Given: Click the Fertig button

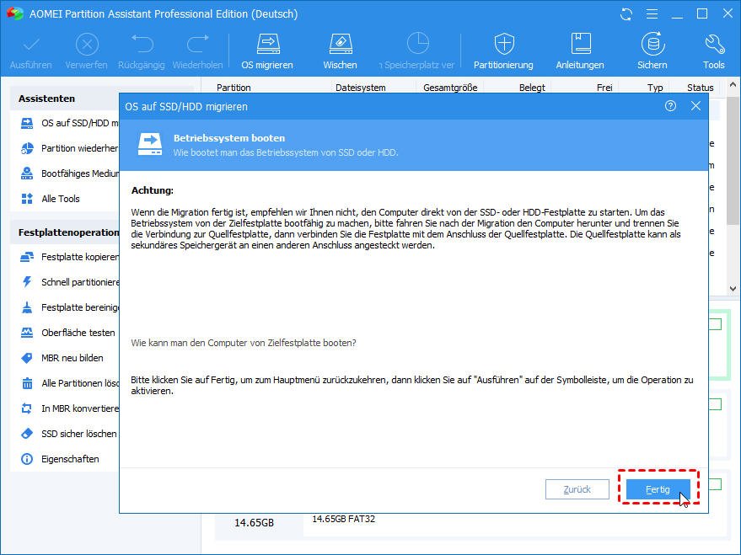Looking at the screenshot, I should point(658,489).
